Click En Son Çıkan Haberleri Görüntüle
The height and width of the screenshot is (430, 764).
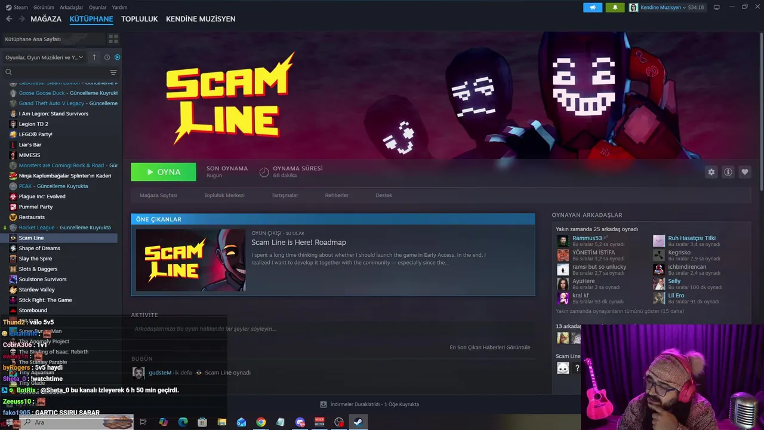(x=490, y=348)
